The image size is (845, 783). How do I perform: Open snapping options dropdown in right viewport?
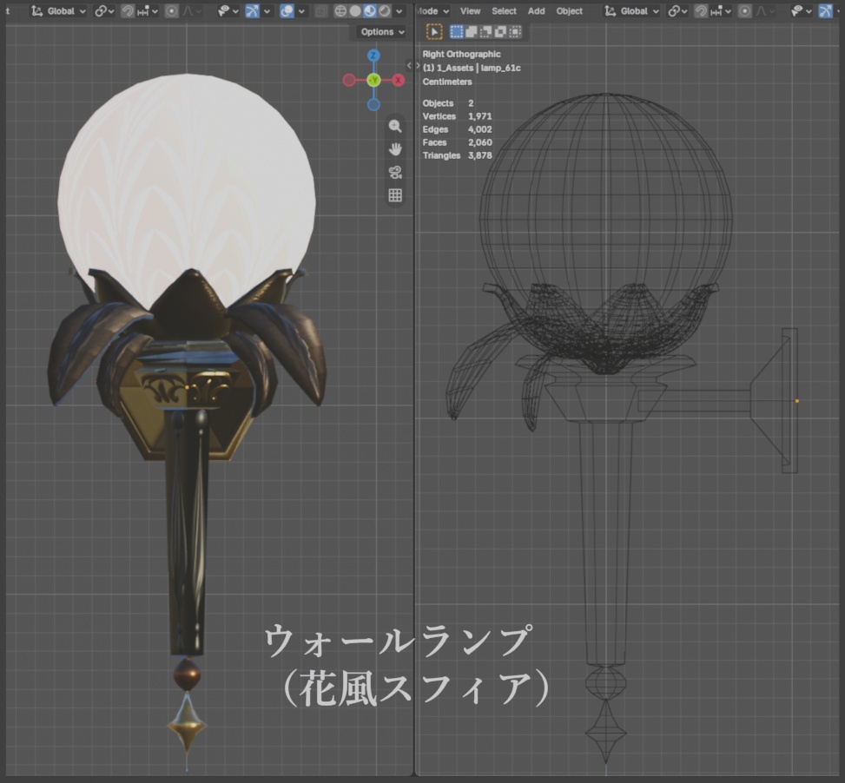(x=721, y=10)
